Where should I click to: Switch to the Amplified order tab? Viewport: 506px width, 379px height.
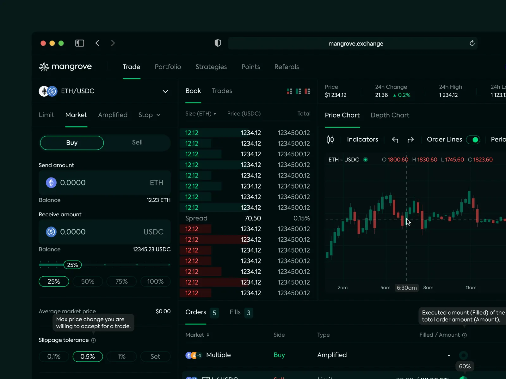113,115
